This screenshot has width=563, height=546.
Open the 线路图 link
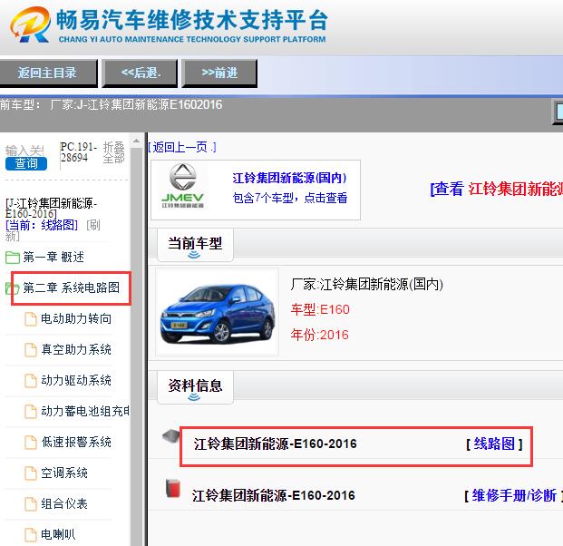494,444
